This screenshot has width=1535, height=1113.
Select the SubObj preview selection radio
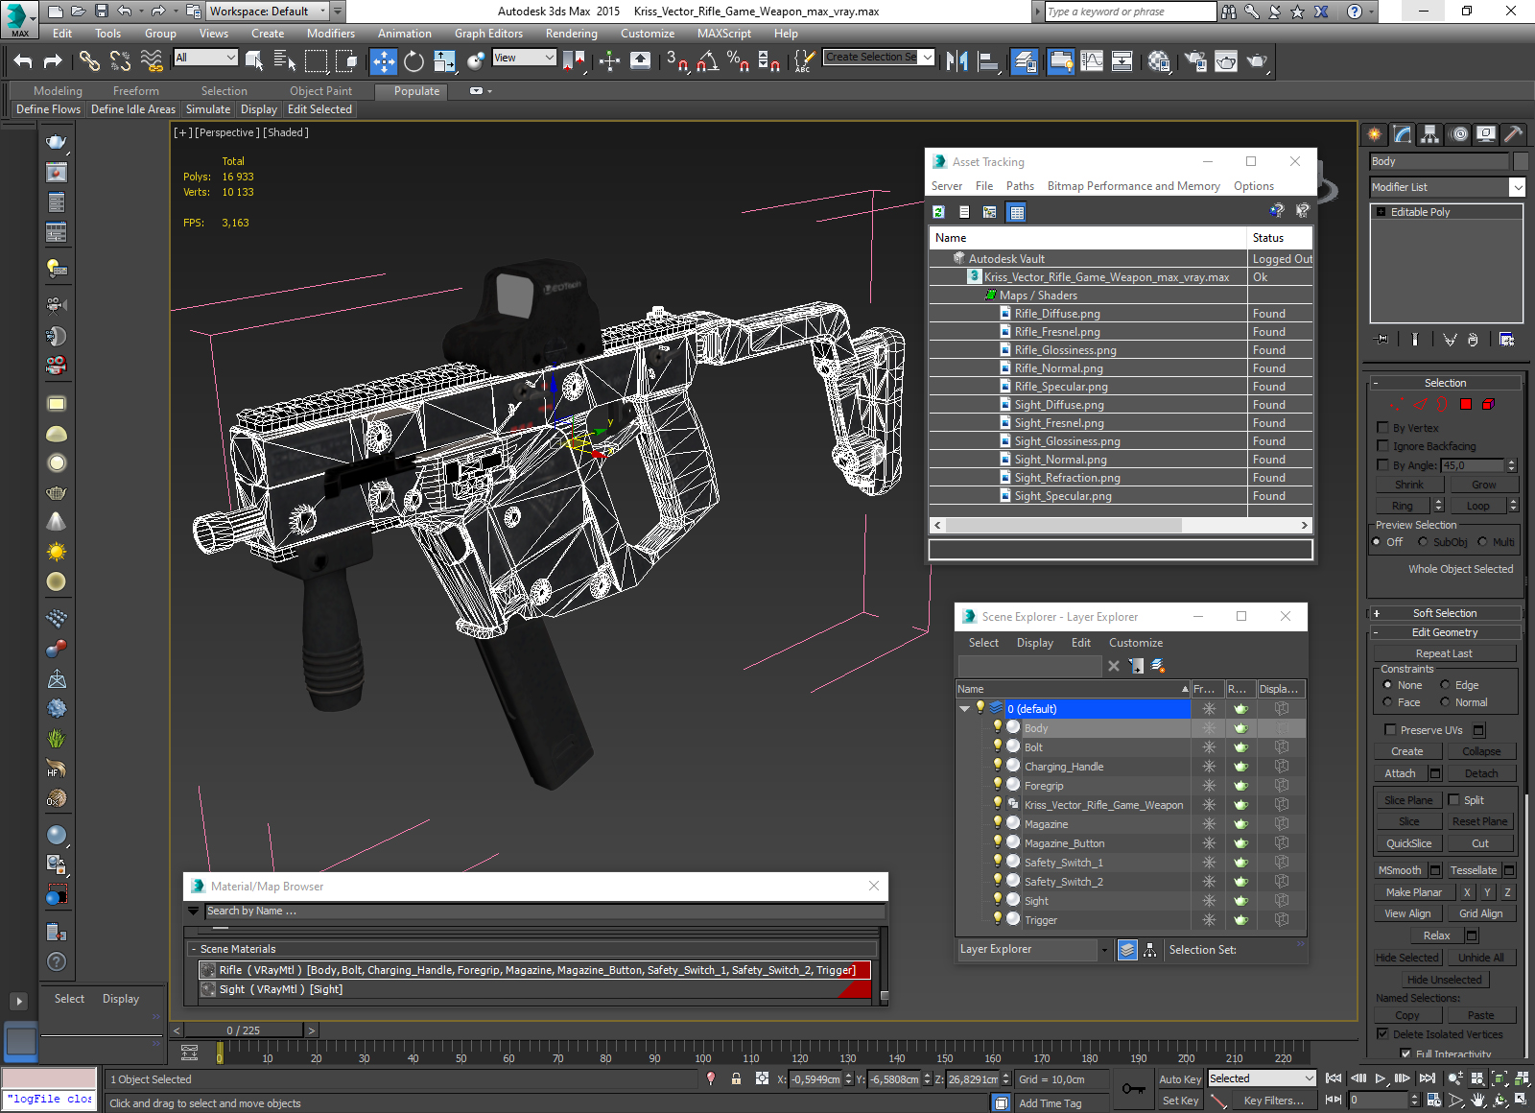(x=1423, y=542)
